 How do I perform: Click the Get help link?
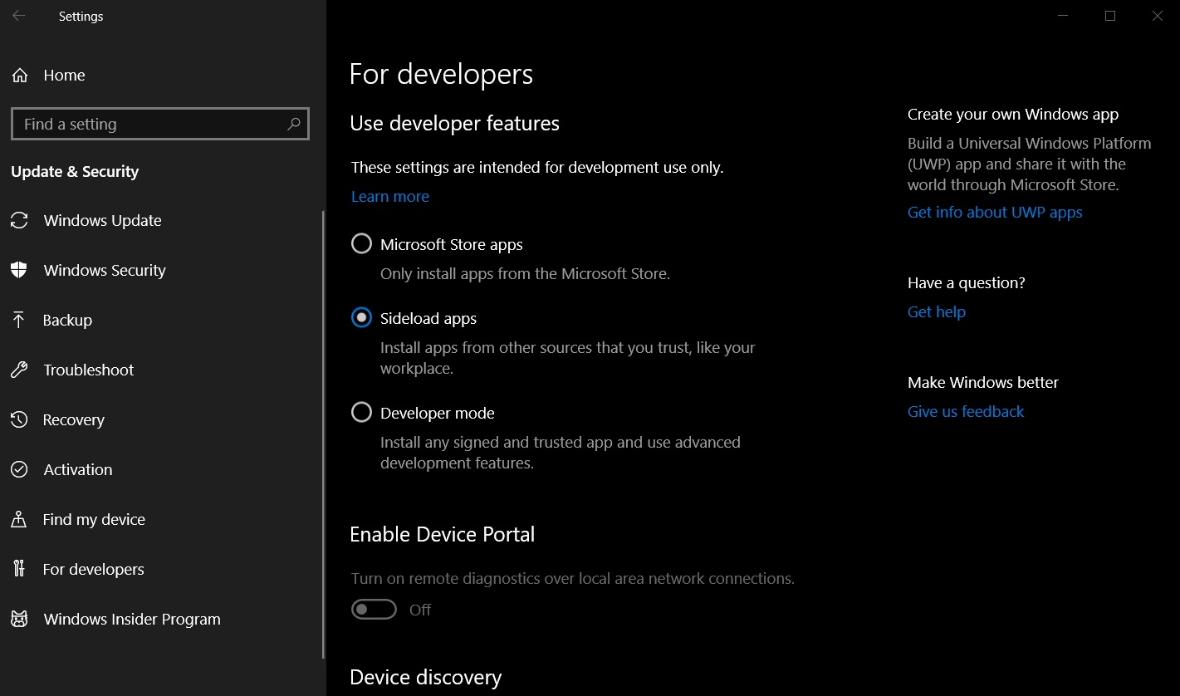click(936, 312)
